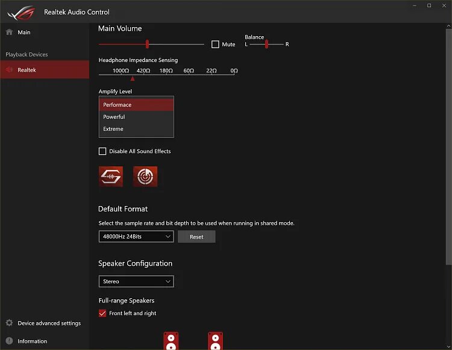The height and width of the screenshot is (350, 452).
Task: Open the Stereo speaker configuration dropdown
Action: pos(136,281)
